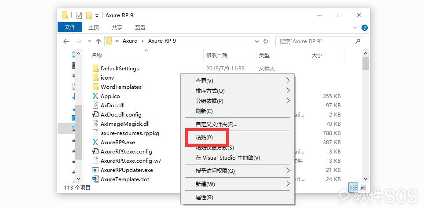Click the WordTemplates folder name
This screenshot has height=208, width=424.
[x=121, y=87]
